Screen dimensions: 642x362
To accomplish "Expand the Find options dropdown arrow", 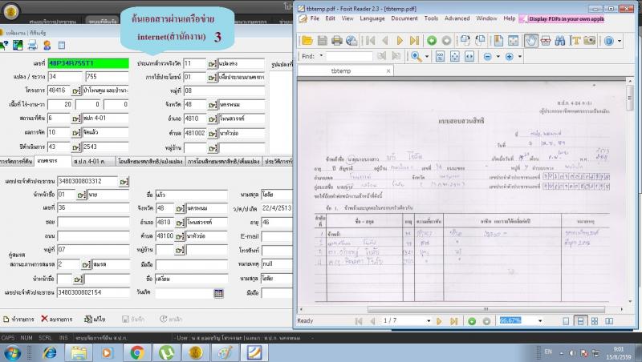I will tap(321, 55).
